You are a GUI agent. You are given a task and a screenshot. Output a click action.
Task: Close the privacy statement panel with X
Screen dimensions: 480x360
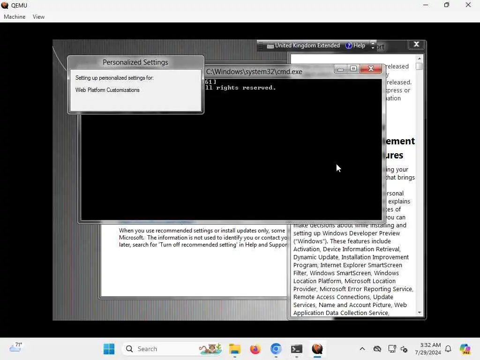point(416,45)
